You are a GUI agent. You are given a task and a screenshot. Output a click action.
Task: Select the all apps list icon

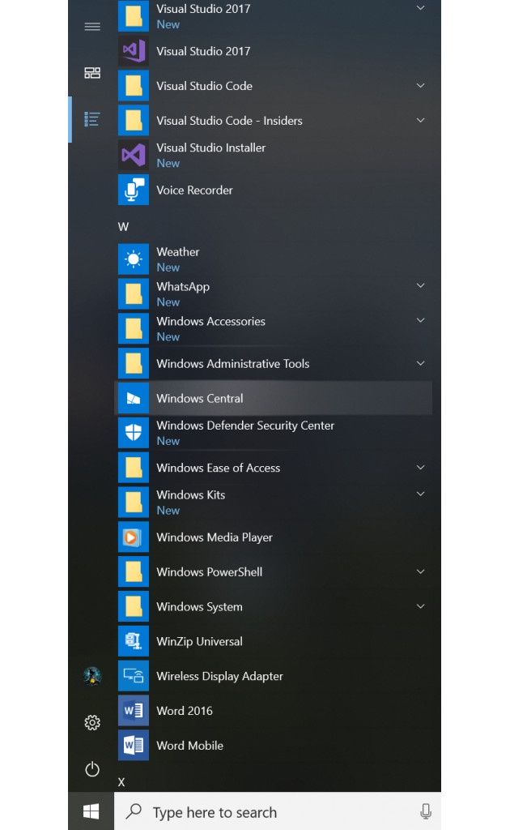[92, 119]
